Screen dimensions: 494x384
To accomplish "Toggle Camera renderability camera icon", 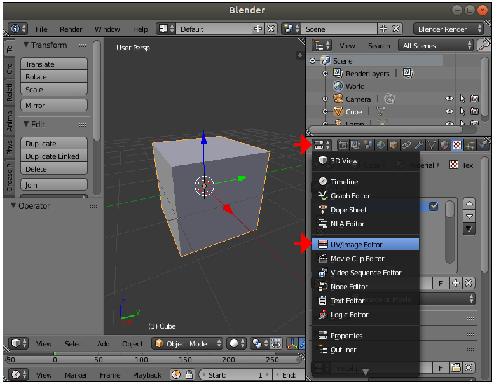I will tap(474, 99).
